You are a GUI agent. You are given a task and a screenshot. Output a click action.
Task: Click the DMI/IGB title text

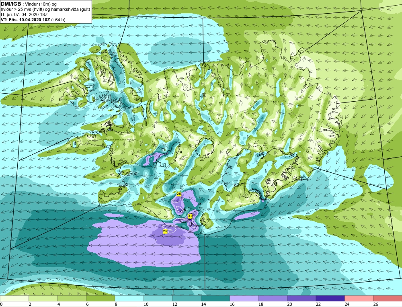(11, 4)
